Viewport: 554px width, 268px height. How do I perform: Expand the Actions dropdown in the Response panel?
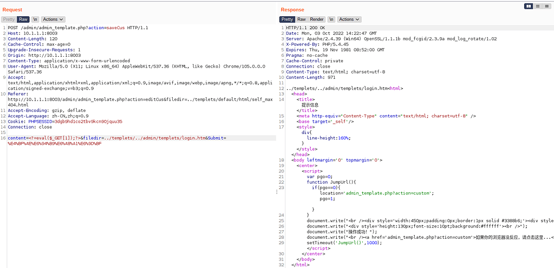point(349,19)
